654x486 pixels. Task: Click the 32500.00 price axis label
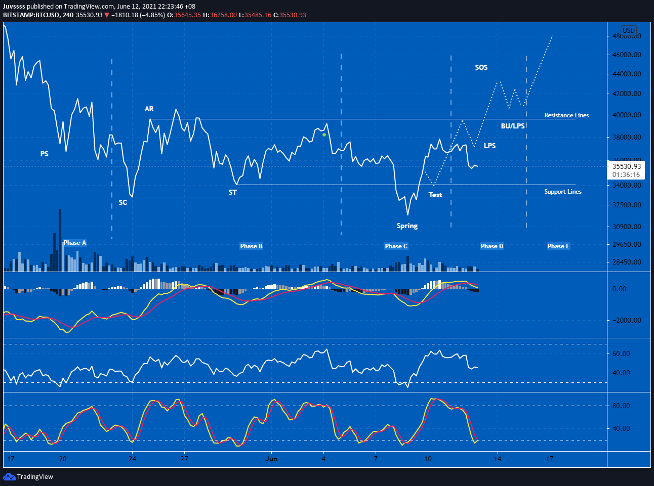pyautogui.click(x=627, y=205)
